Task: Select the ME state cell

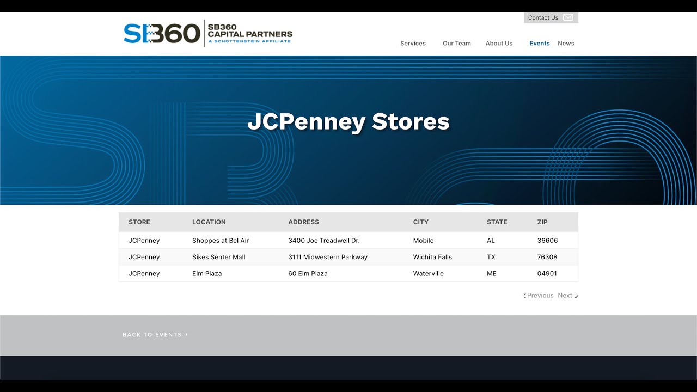Action: 492,273
